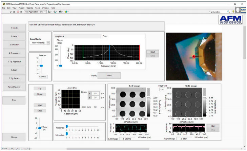The width and height of the screenshot is (247, 151).
Task: Click the search magnifier icon
Action: pyautogui.click(x=229, y=12)
